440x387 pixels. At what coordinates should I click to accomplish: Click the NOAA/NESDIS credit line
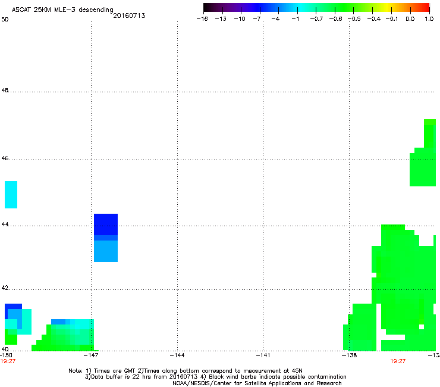point(257,383)
